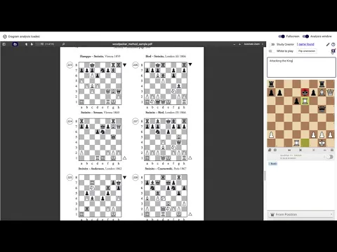Click diagram 224 chess board
This screenshot has height=252, width=337.
point(100,139)
